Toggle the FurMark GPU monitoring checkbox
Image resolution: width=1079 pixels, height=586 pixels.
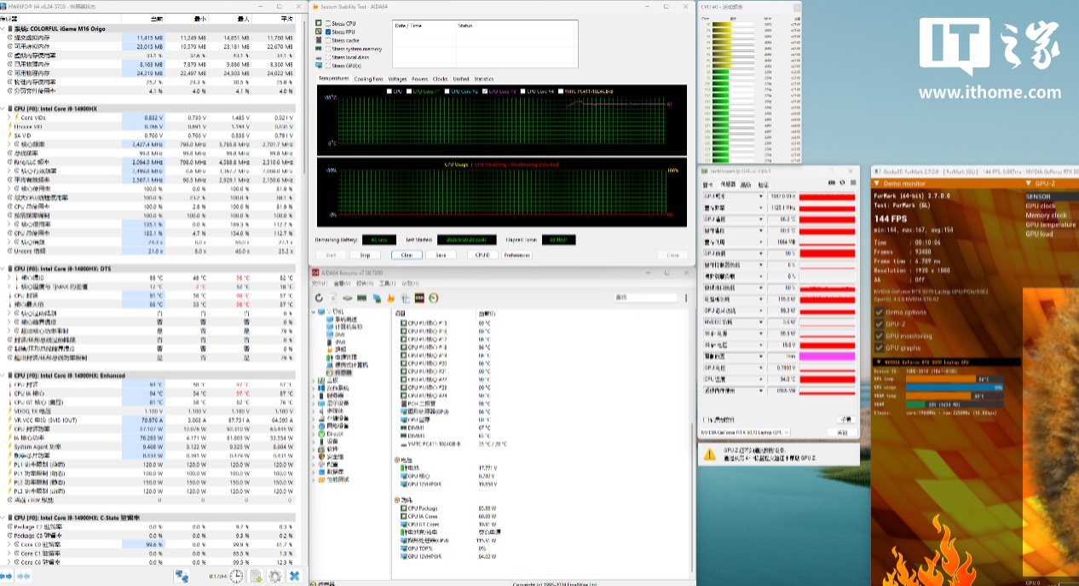tap(880, 336)
